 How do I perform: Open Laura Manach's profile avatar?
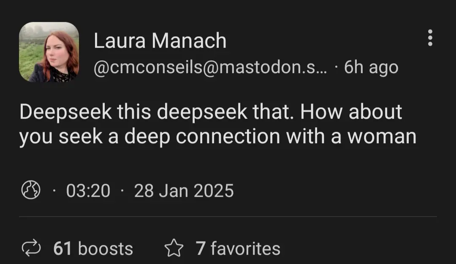click(49, 52)
